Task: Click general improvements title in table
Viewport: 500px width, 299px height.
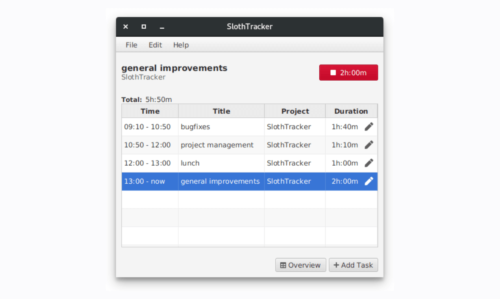Action: [x=221, y=181]
